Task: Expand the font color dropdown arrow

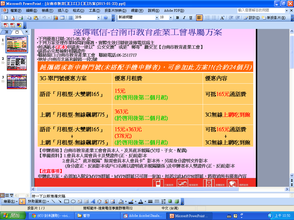Action: [145, 201]
